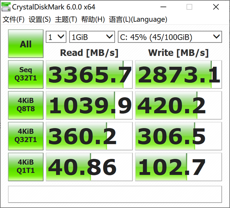
Task: Start the 4KiB Q1T1 random test
Action: point(26,167)
